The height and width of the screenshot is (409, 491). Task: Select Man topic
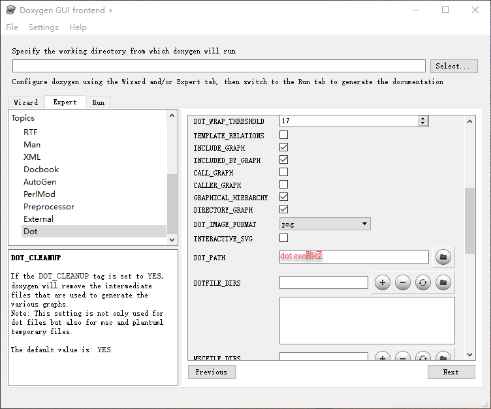pos(32,145)
